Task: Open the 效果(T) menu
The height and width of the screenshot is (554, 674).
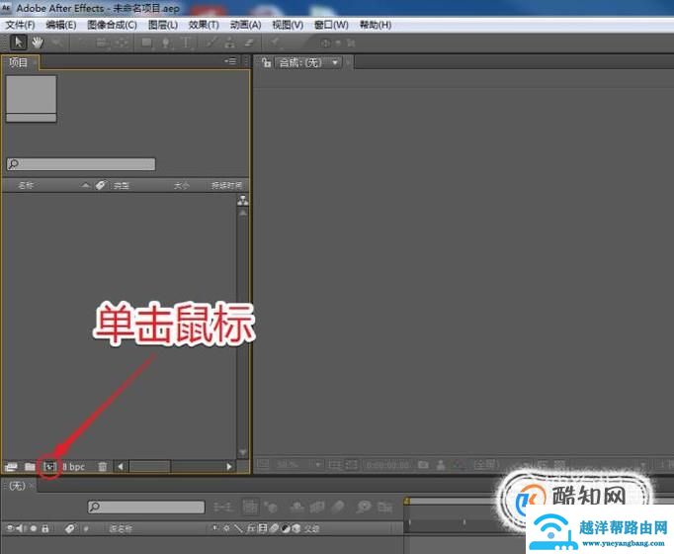Action: point(204,25)
